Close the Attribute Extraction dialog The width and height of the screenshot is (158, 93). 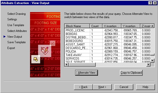[x=155, y=3]
